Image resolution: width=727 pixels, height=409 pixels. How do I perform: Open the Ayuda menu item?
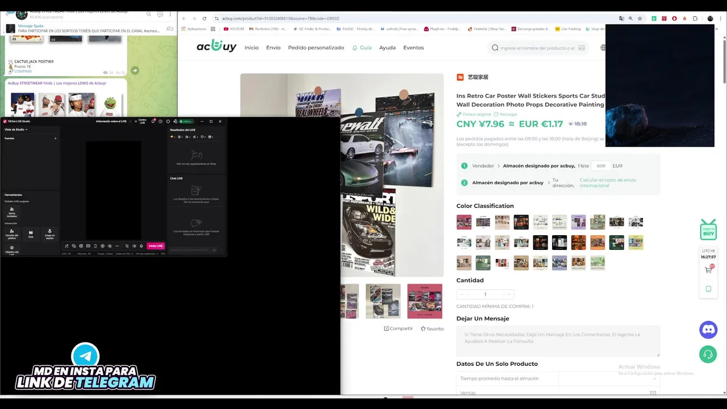click(387, 48)
